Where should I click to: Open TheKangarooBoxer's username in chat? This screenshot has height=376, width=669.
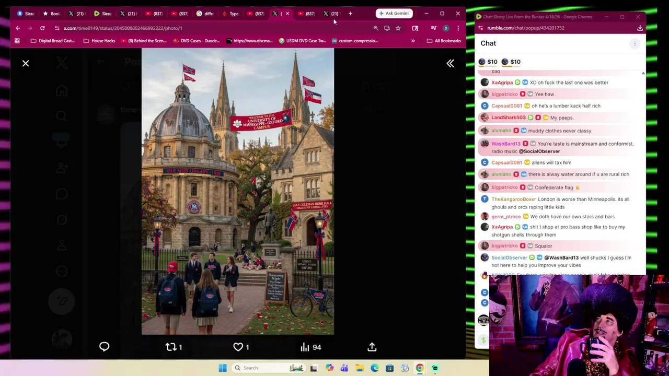tap(513, 199)
